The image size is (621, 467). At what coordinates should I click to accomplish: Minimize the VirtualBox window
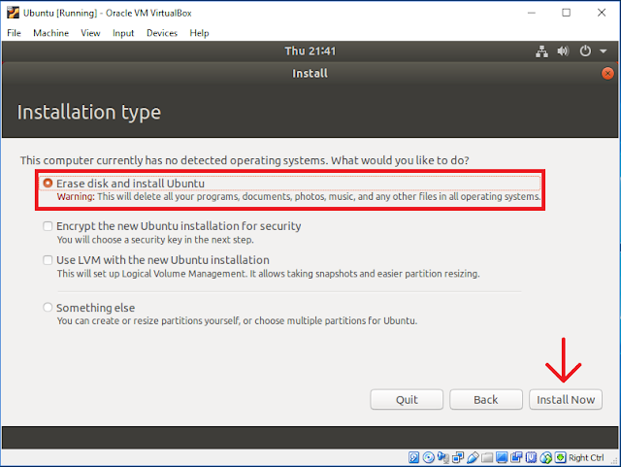coord(532,13)
